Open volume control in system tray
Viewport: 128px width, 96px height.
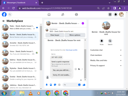point(113,93)
